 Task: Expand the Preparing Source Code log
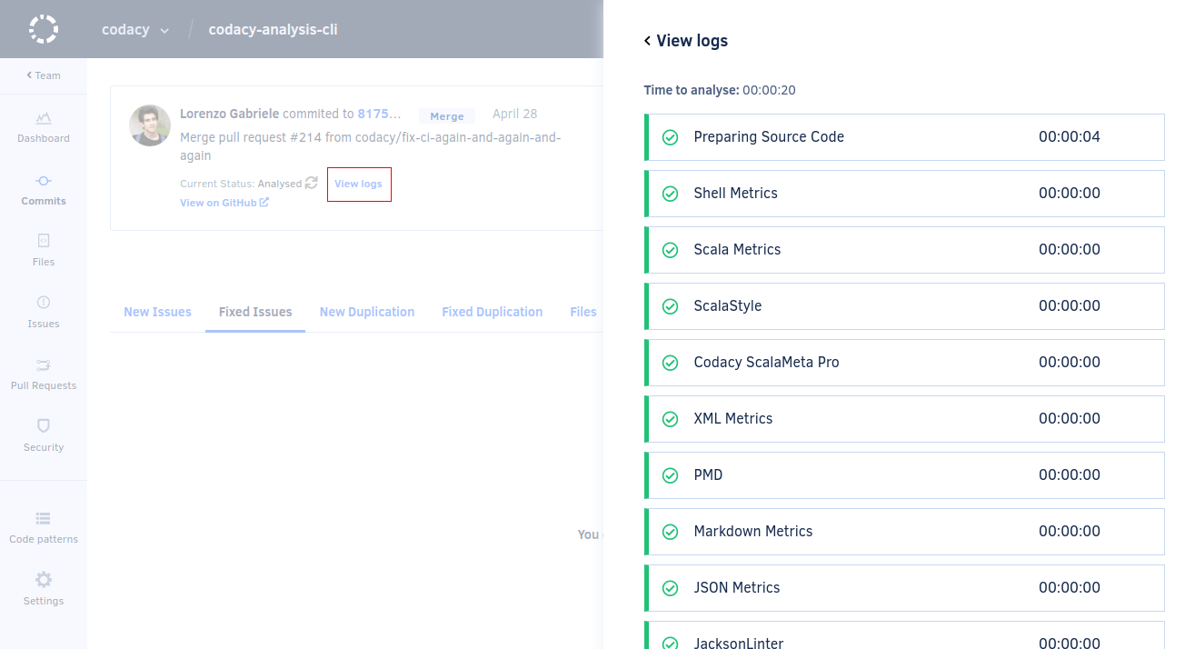pos(905,137)
